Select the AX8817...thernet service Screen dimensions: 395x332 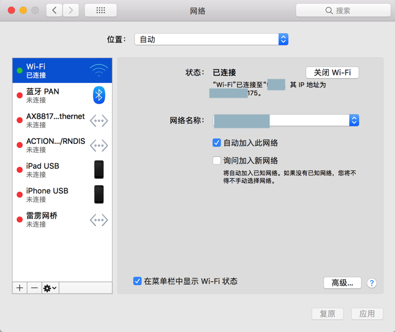click(62, 120)
